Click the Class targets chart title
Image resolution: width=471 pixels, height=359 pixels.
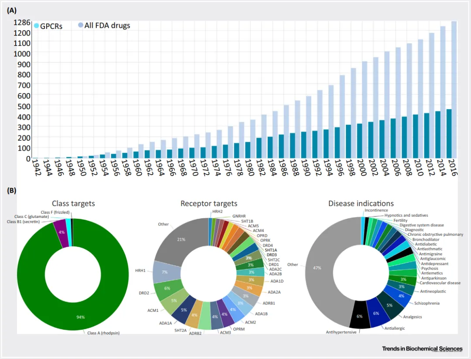pos(73,204)
